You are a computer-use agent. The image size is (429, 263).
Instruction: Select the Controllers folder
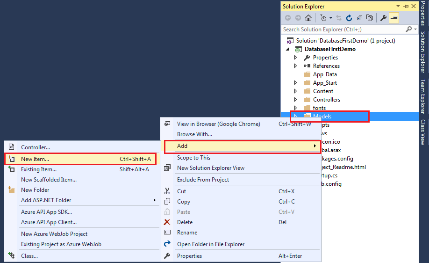(327, 100)
